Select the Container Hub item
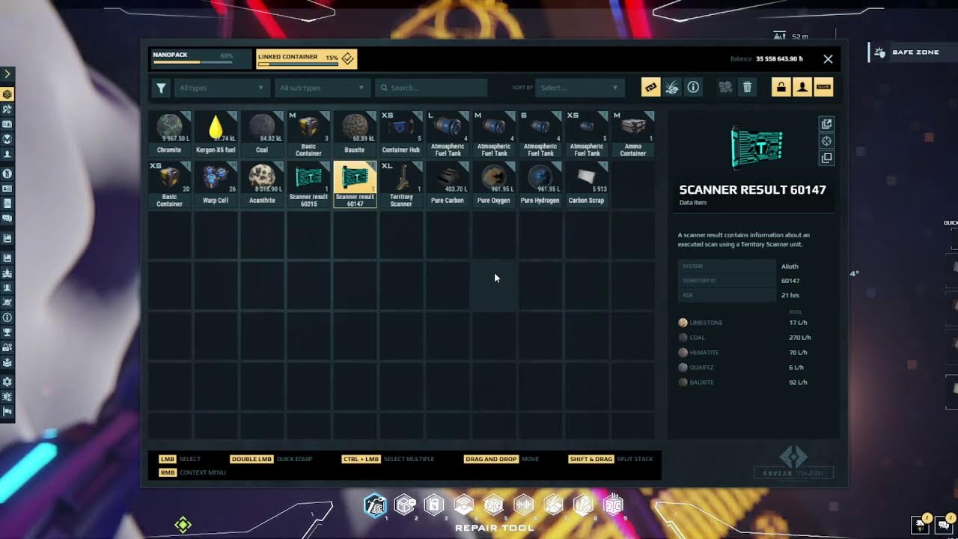 [401, 134]
